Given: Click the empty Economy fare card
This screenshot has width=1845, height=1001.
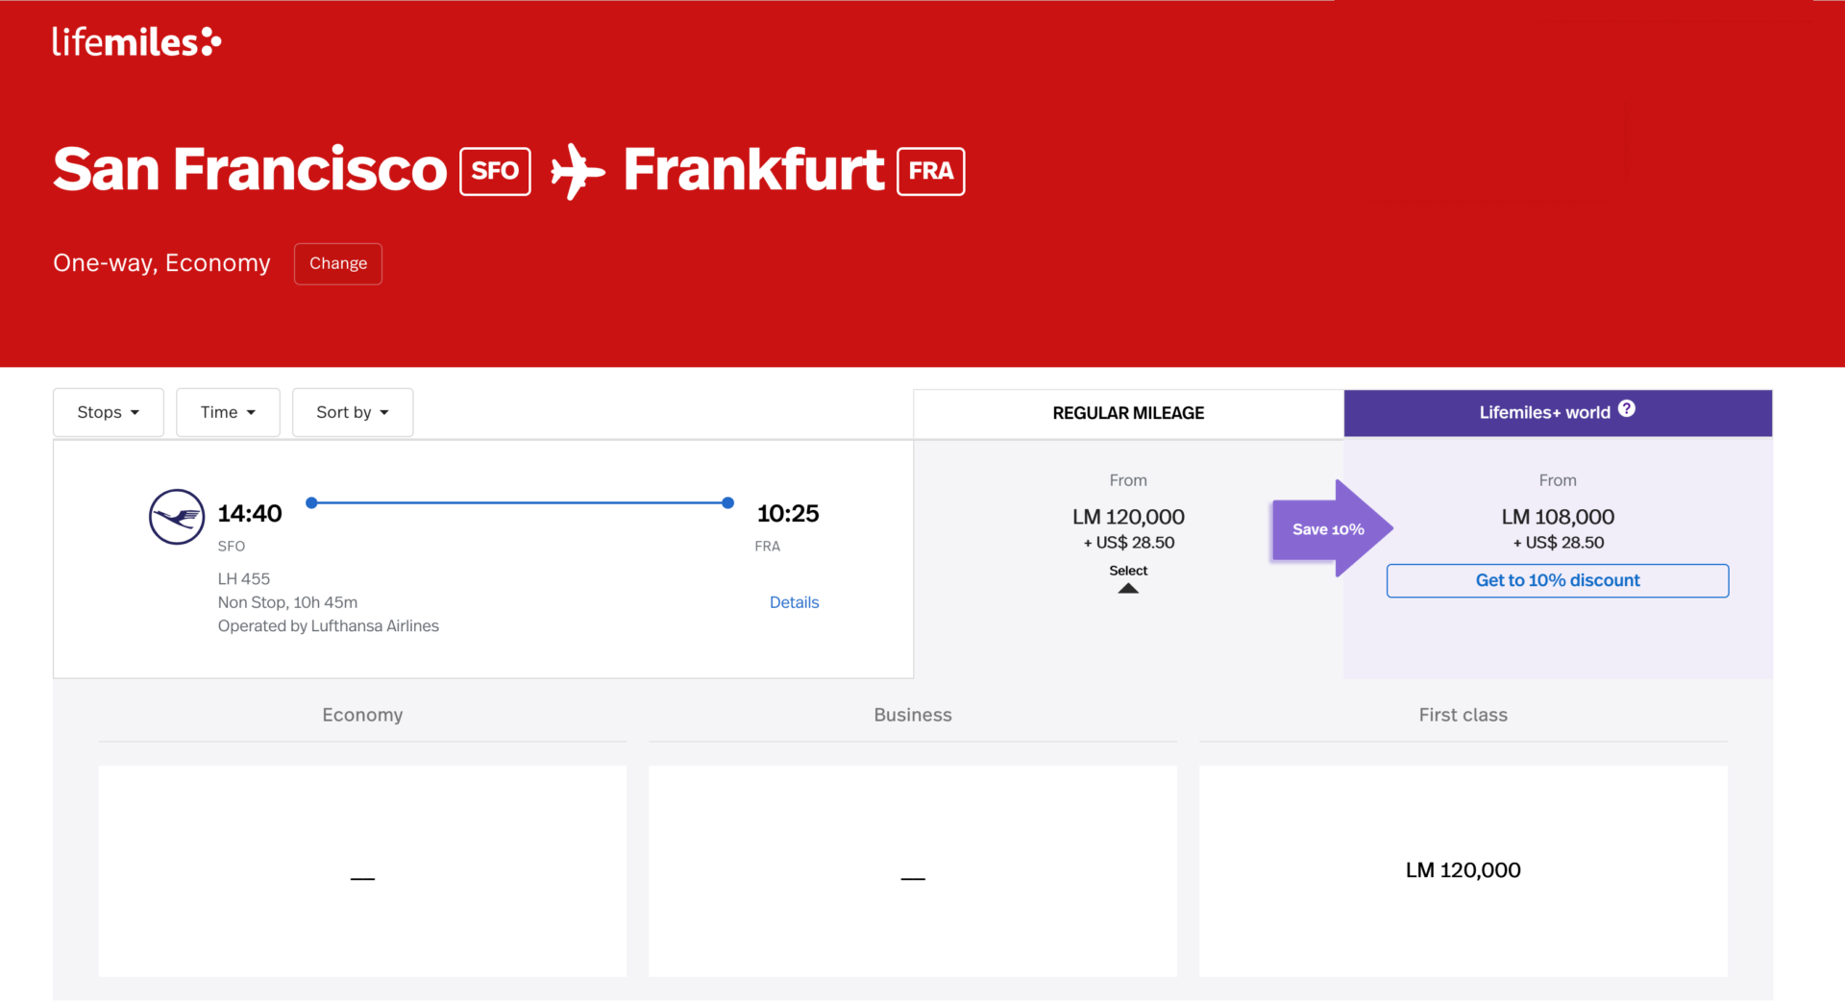Looking at the screenshot, I should point(362,870).
